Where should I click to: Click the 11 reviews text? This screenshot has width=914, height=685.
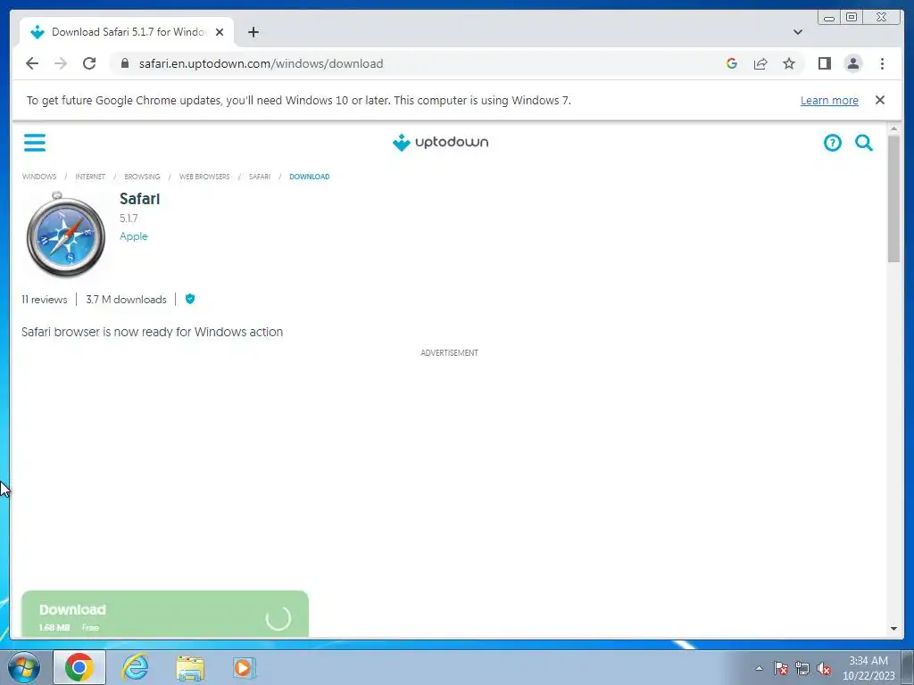45,300
